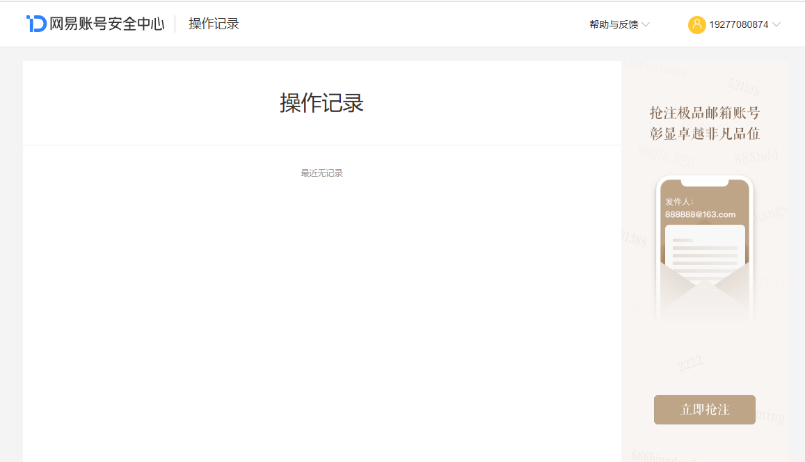Open the 帮助与反馈 menu
805x462 pixels.
614,24
